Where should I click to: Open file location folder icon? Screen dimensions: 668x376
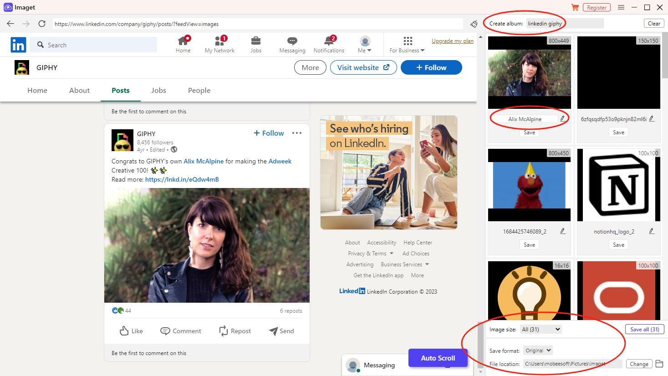pyautogui.click(x=659, y=364)
